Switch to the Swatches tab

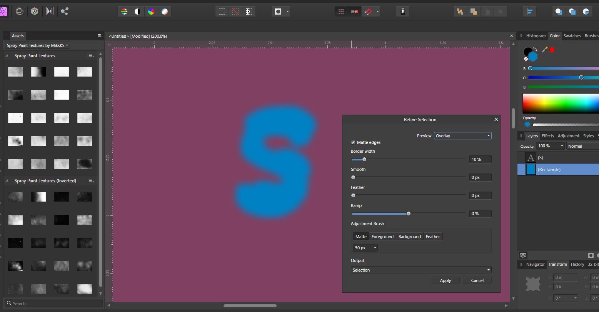(x=572, y=36)
